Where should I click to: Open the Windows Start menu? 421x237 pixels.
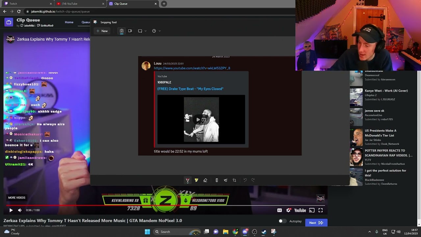(x=147, y=232)
